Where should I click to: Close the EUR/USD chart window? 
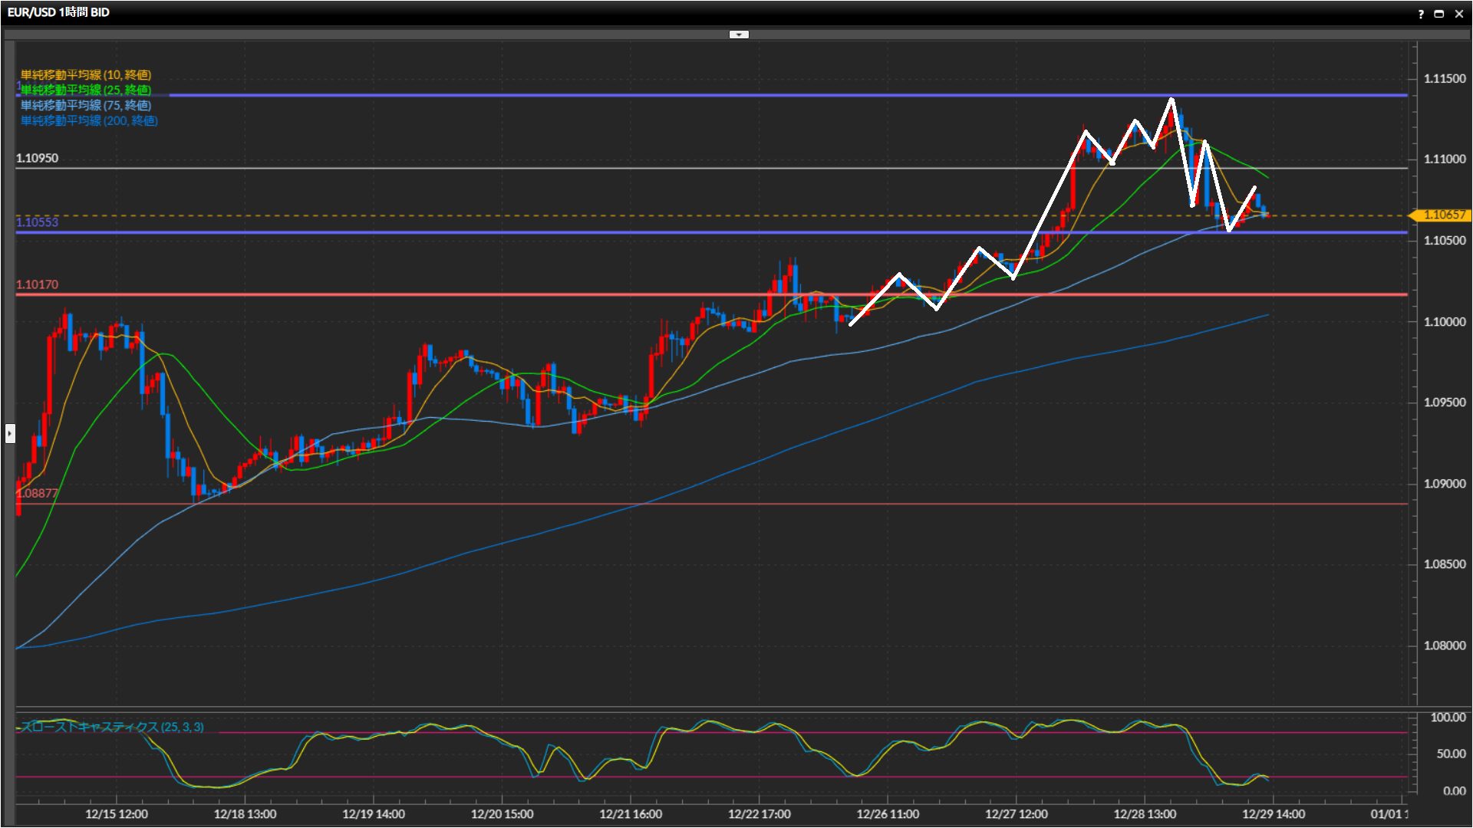(x=1459, y=14)
